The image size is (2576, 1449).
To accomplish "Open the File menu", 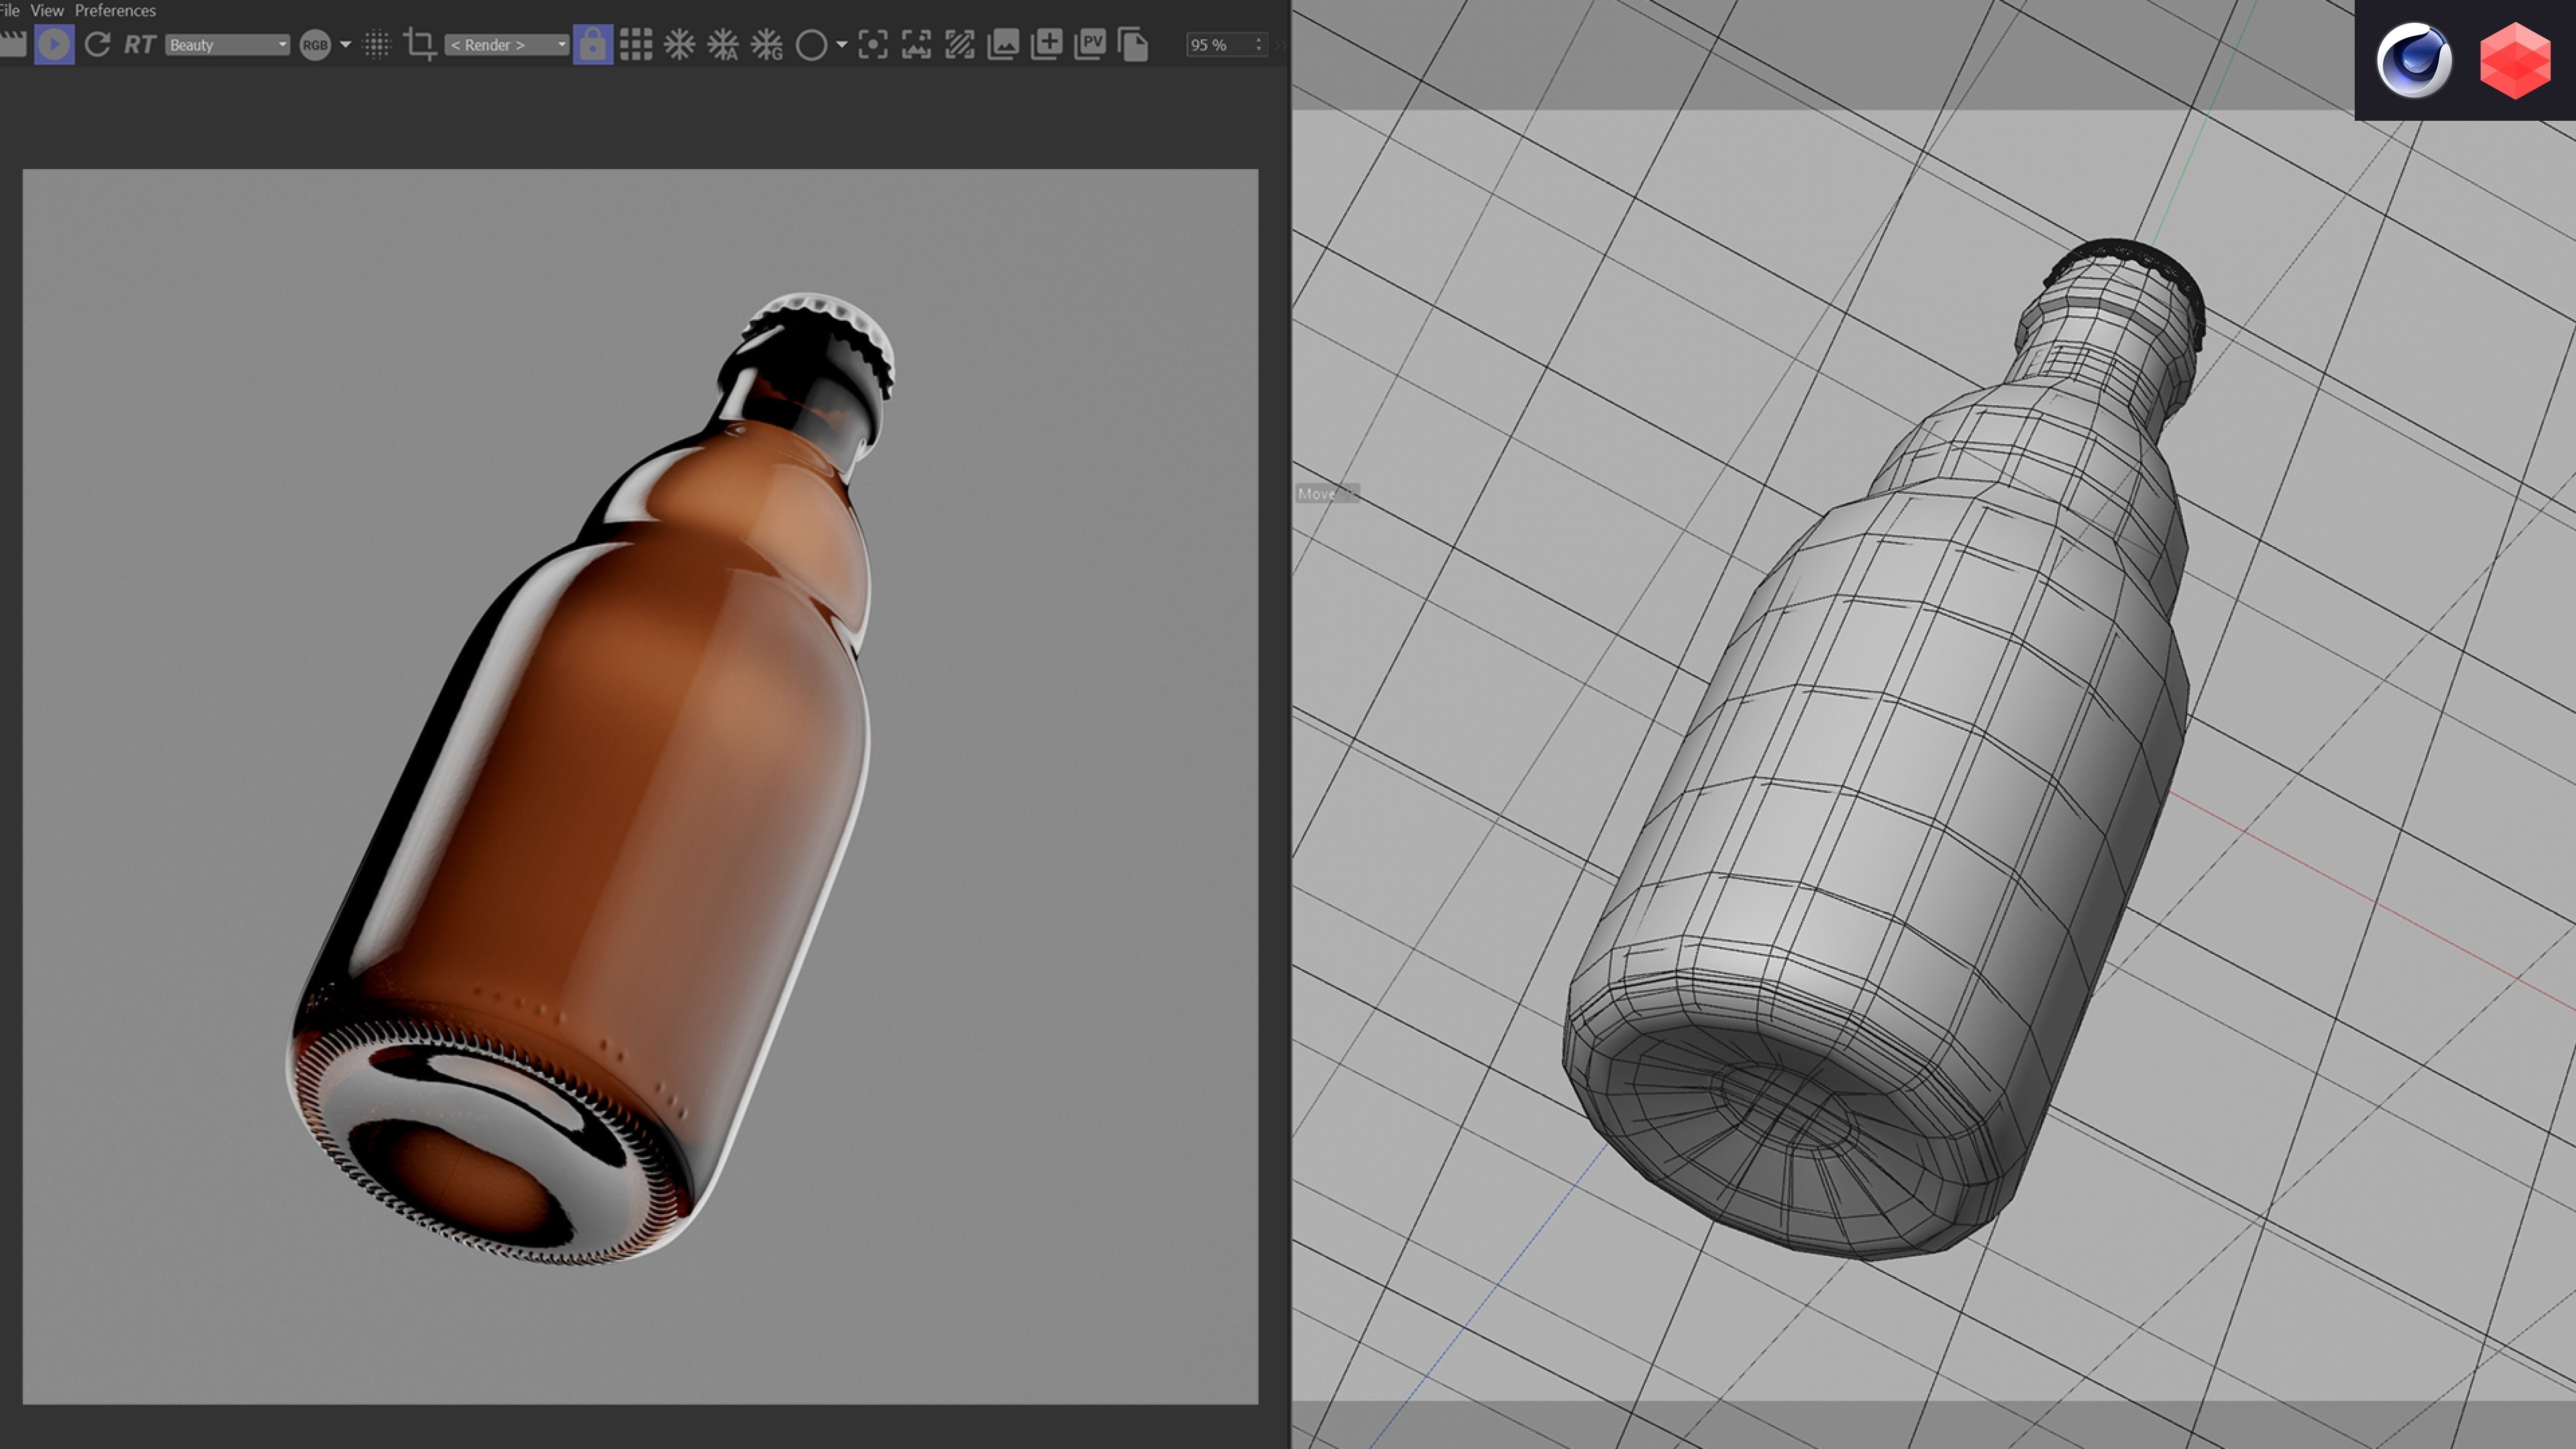I will coord(8,11).
